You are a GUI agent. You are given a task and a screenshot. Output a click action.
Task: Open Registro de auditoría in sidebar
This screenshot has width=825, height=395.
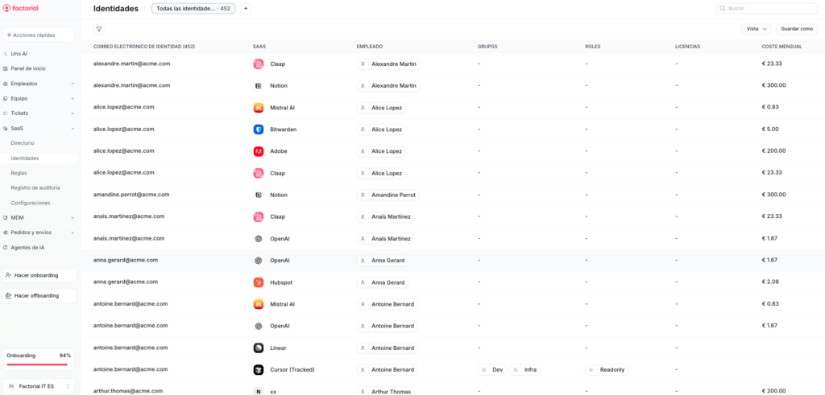pyautogui.click(x=35, y=187)
